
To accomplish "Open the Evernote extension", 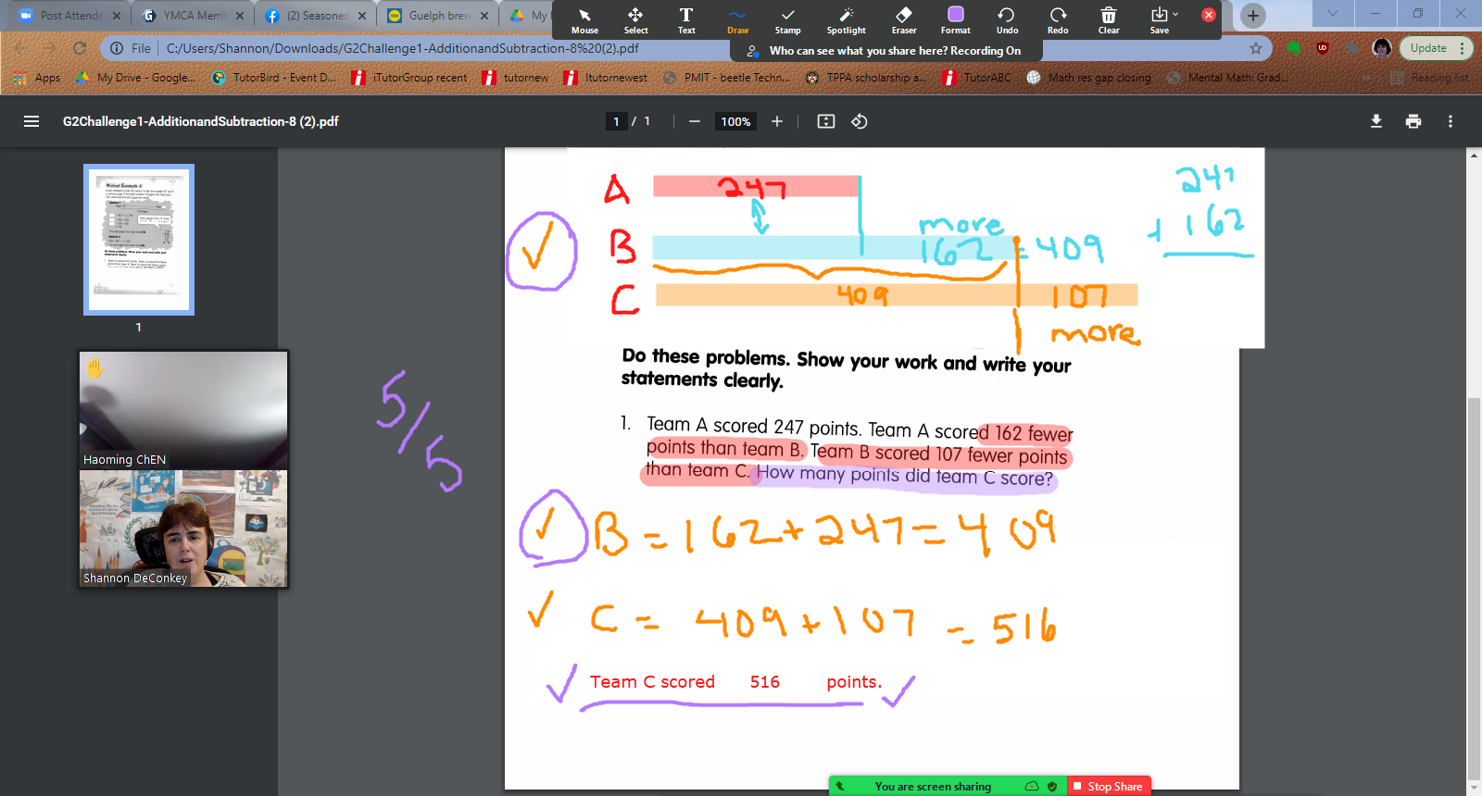I will coord(1293,48).
